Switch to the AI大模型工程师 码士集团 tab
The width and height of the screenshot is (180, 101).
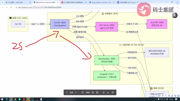[74, 2]
